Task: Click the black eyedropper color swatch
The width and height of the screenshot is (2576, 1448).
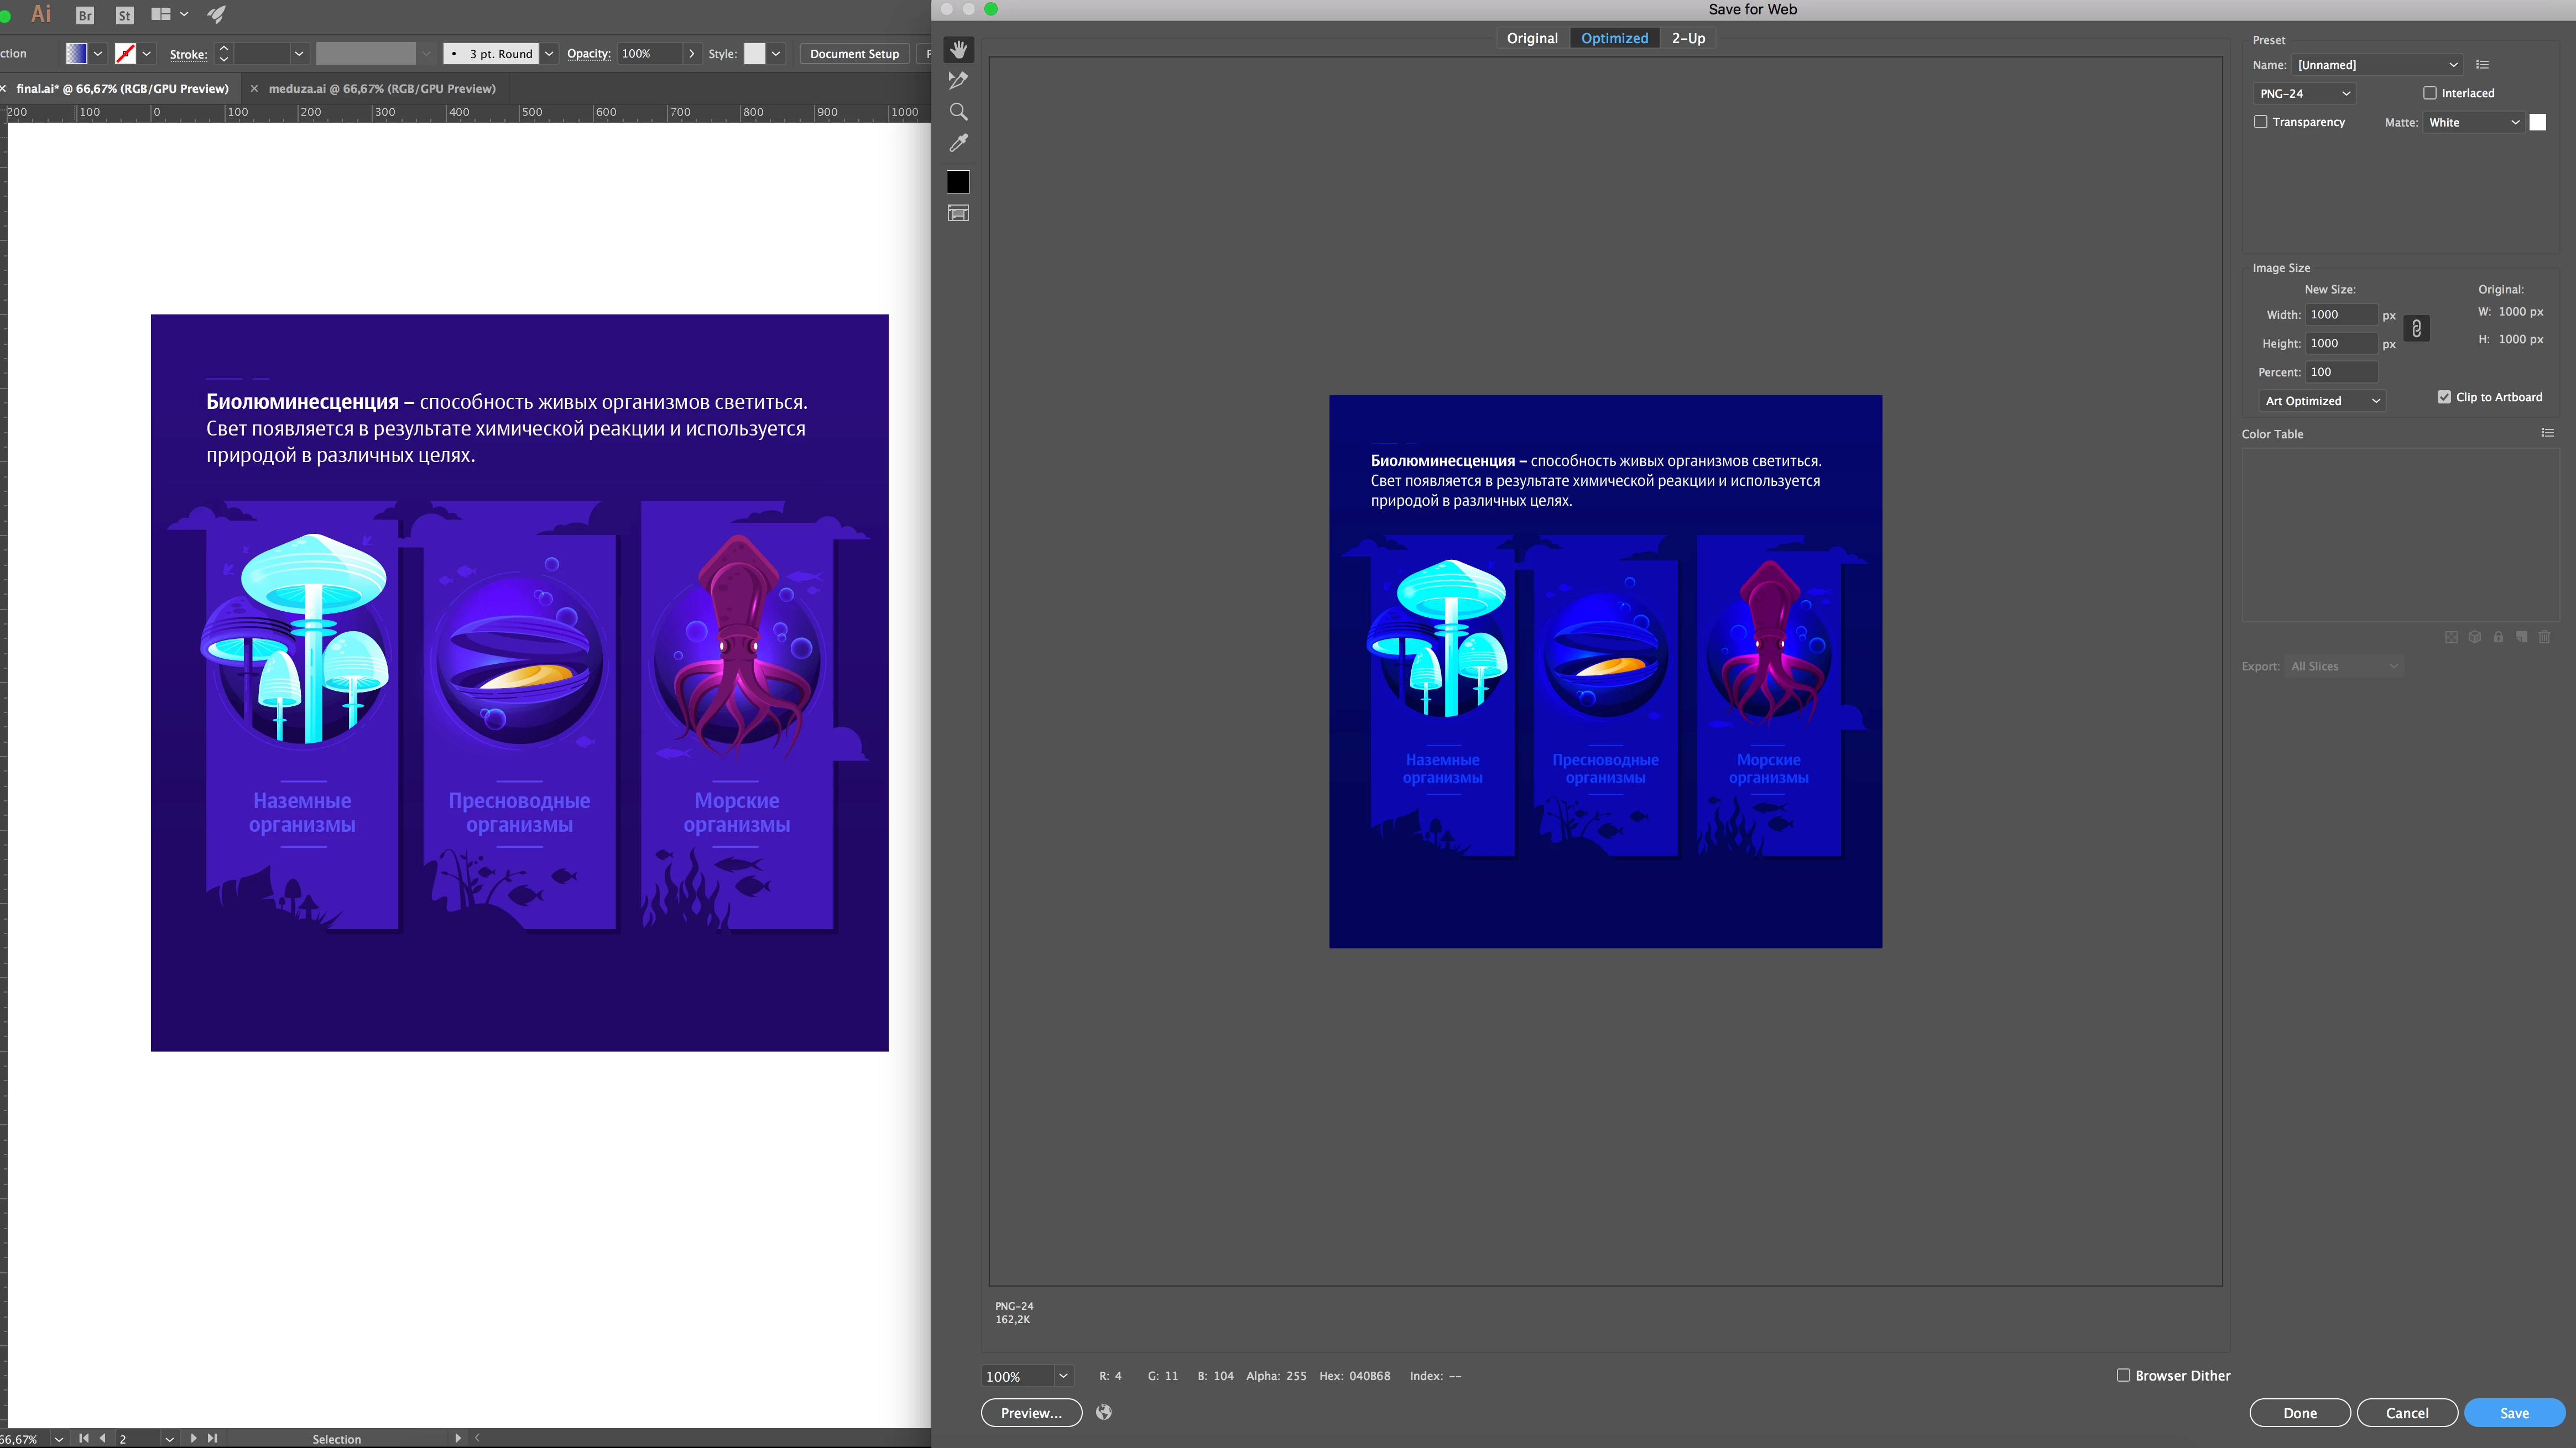Action: tap(958, 182)
